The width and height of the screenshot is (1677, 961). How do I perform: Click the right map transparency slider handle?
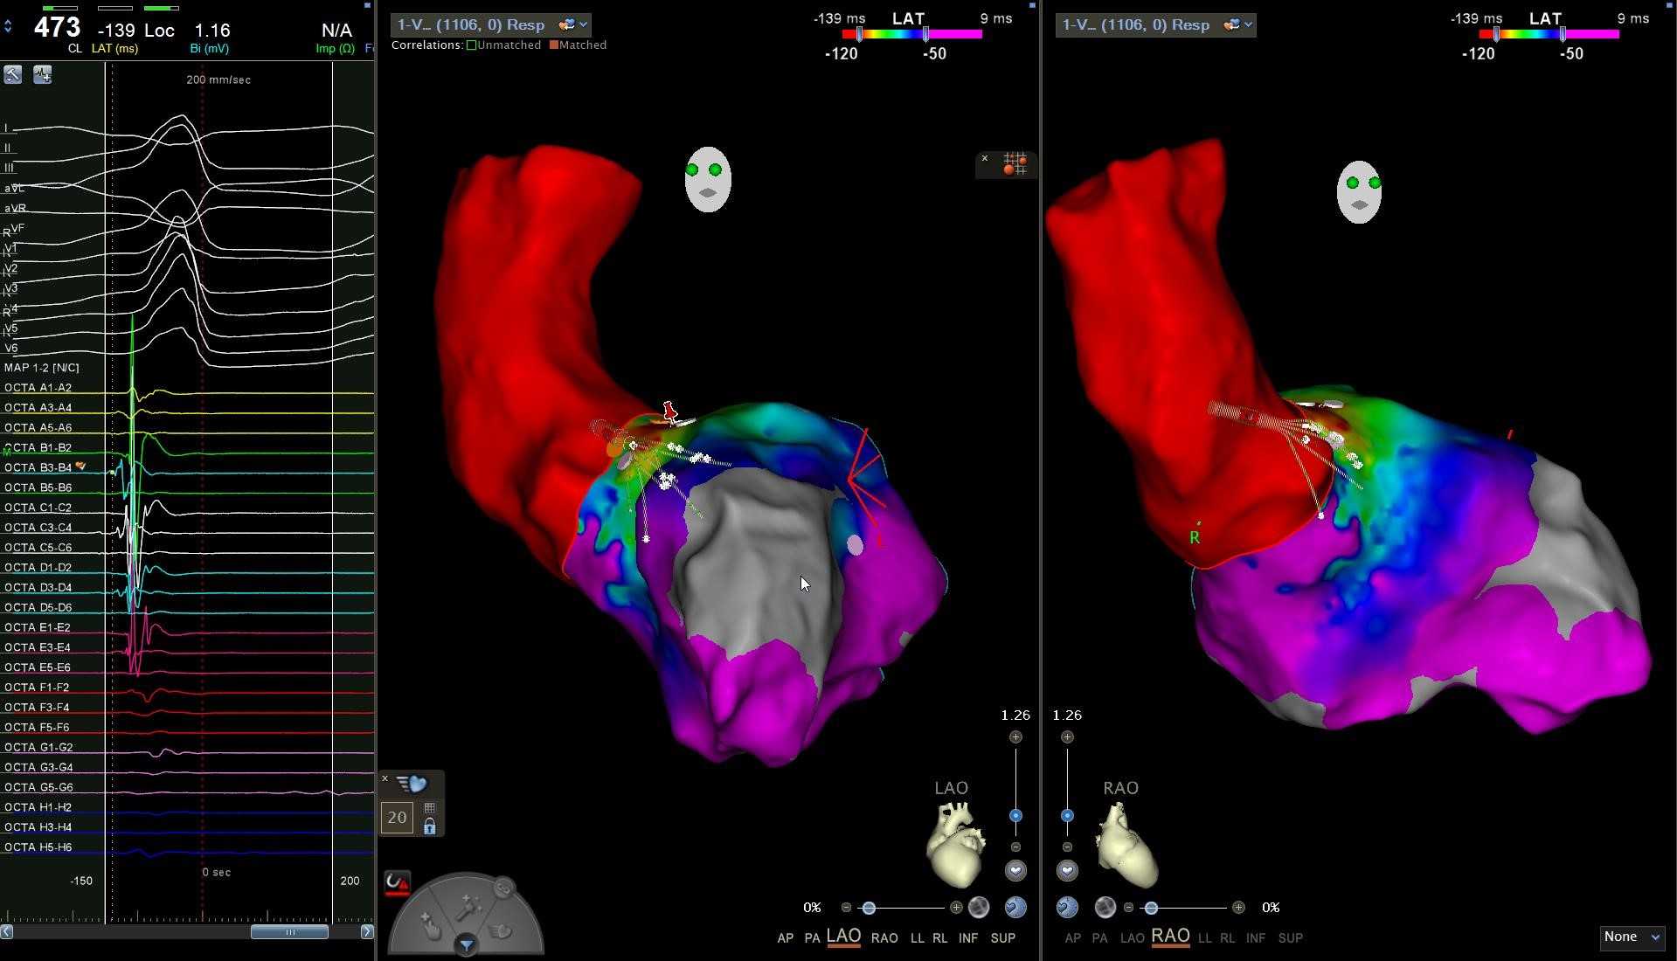[1151, 909]
